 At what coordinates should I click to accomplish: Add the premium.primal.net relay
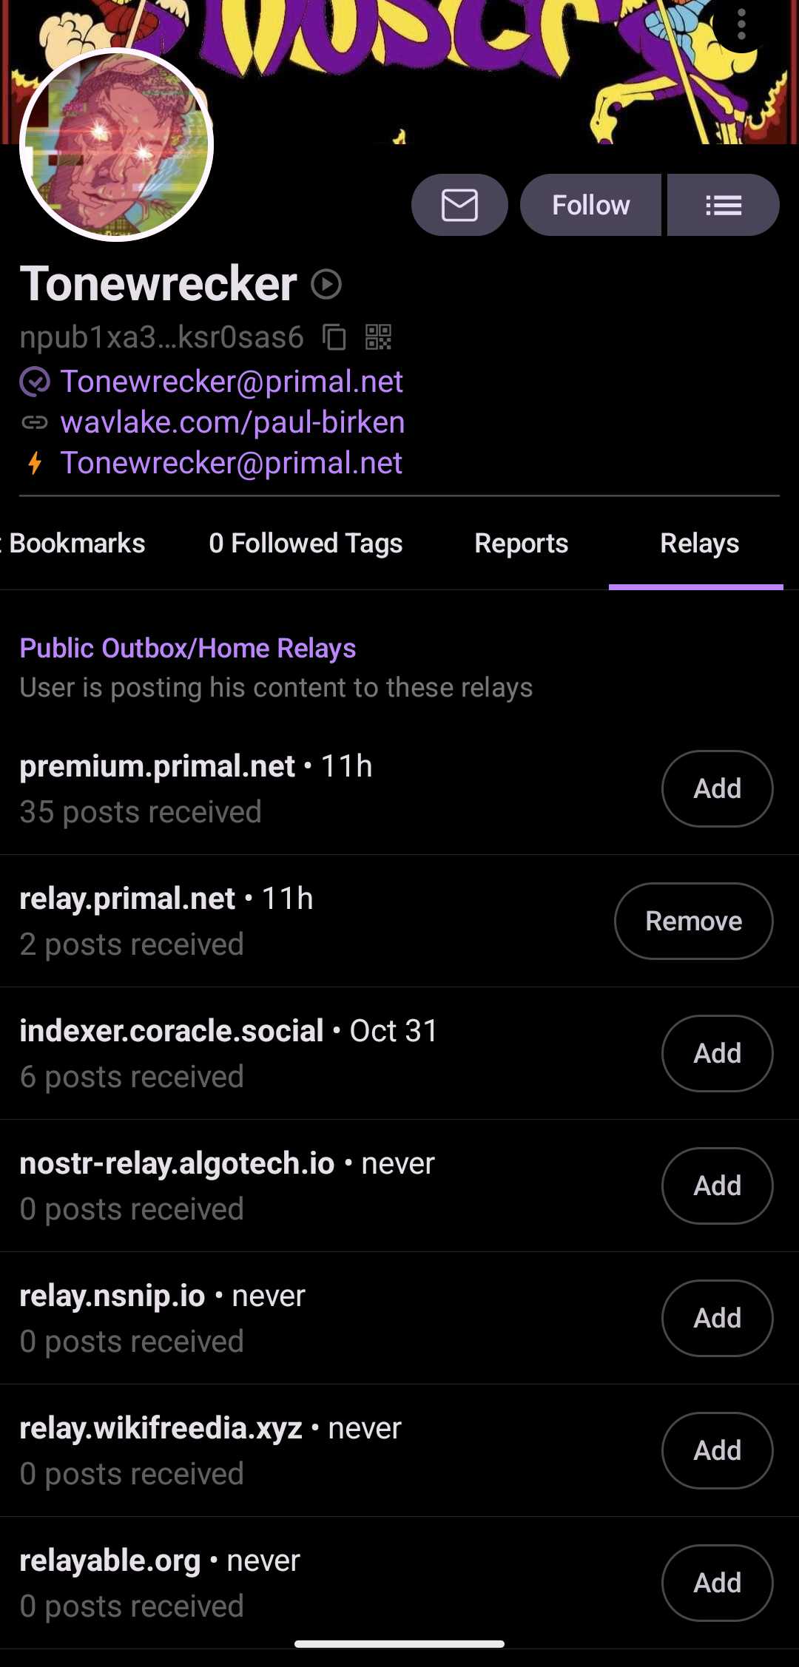coord(717,788)
